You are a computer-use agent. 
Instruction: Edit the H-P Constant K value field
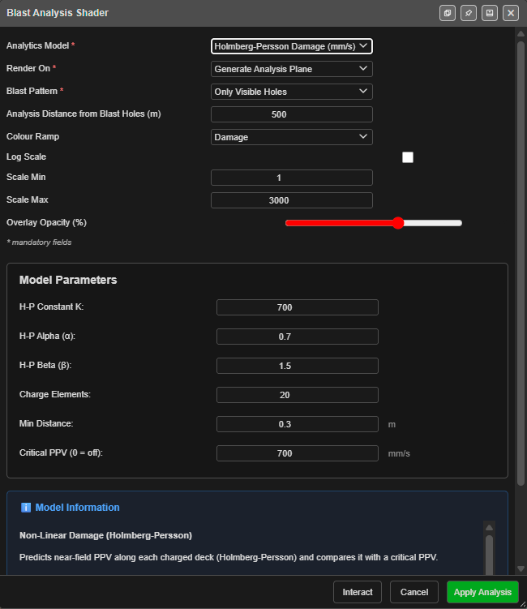pyautogui.click(x=298, y=307)
